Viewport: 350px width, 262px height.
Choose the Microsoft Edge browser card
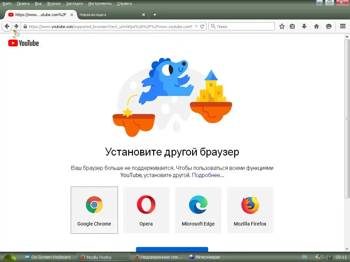click(x=198, y=210)
